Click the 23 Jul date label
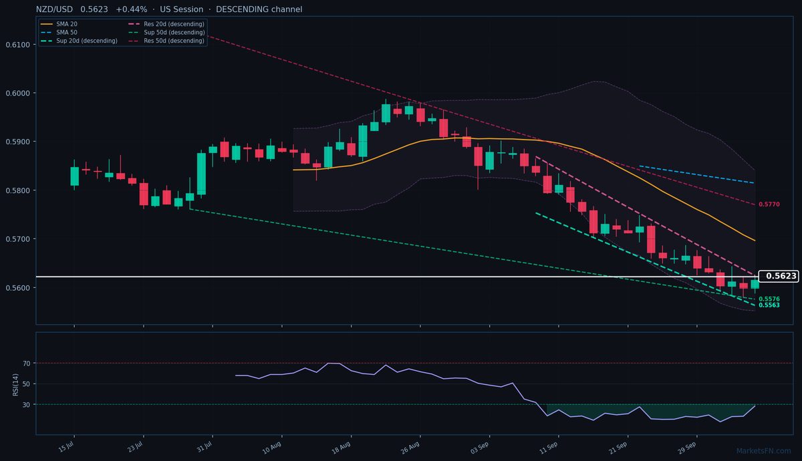The height and width of the screenshot is (461, 802). point(136,447)
